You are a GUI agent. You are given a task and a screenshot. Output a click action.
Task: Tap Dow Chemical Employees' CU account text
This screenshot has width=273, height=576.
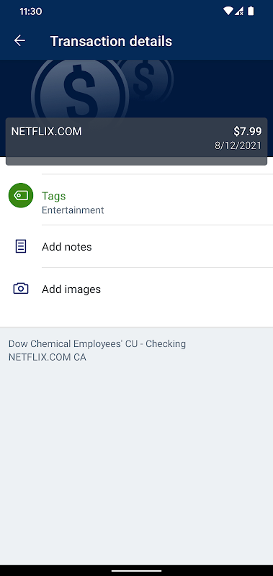click(97, 344)
